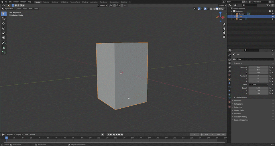Click the Scale Z value field
Screen dimensions: 275x146
coord(258,93)
